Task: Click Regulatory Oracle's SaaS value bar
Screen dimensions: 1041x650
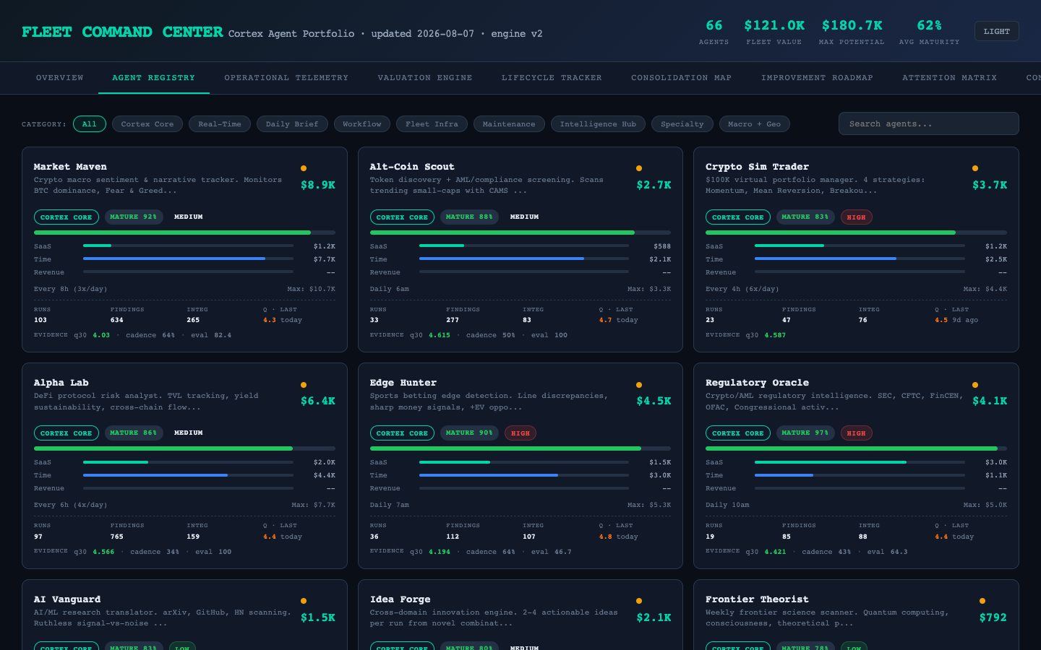Action: (831, 462)
